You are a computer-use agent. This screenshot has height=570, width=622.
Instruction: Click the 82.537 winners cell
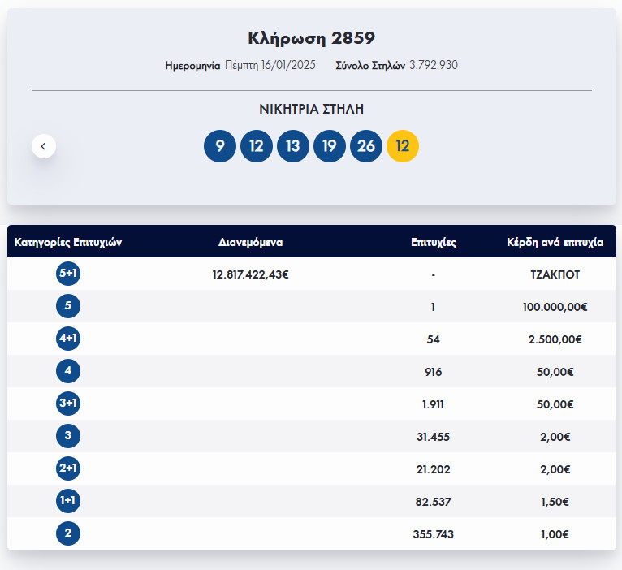tap(433, 502)
